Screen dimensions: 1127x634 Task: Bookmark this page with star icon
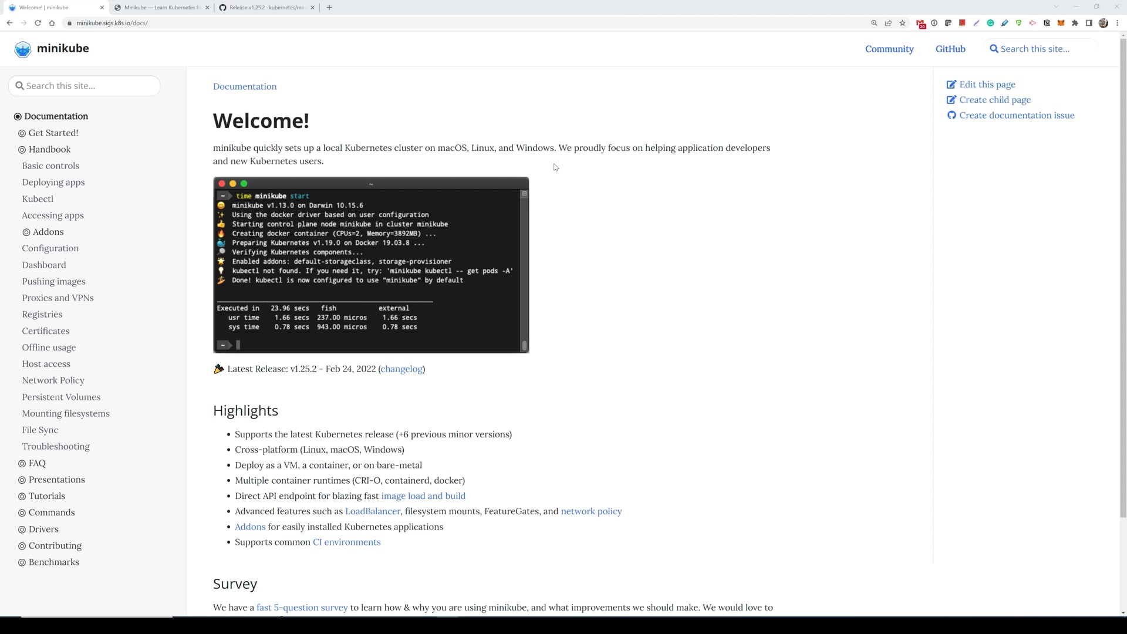pyautogui.click(x=902, y=23)
